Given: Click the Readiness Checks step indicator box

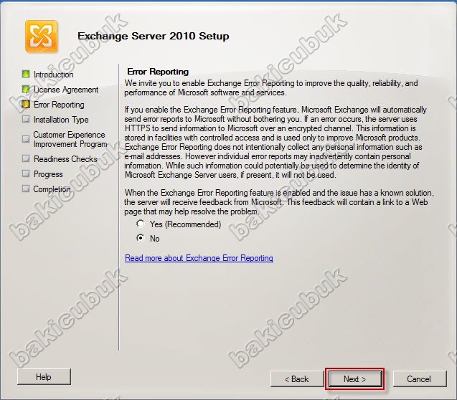Looking at the screenshot, I should pyautogui.click(x=26, y=158).
